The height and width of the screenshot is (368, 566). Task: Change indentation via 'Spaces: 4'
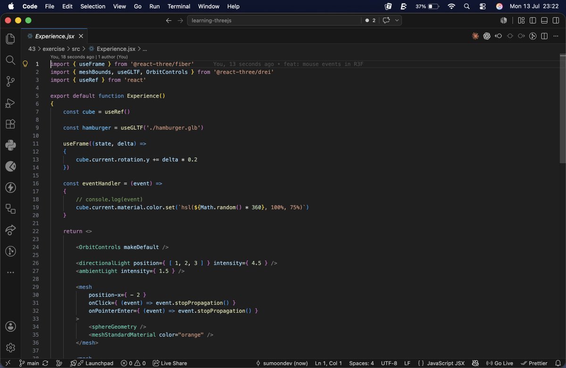(x=361, y=363)
